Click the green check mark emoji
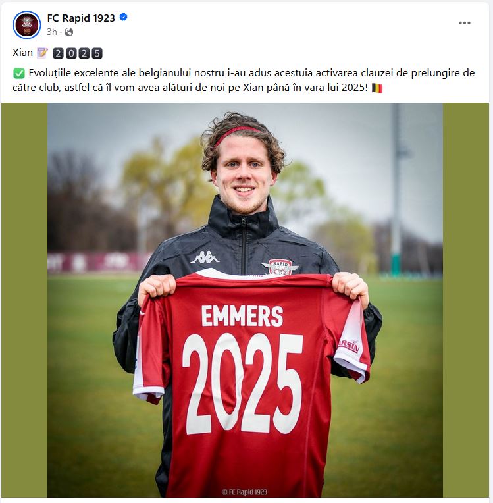This screenshot has height=503, width=493. (x=19, y=74)
